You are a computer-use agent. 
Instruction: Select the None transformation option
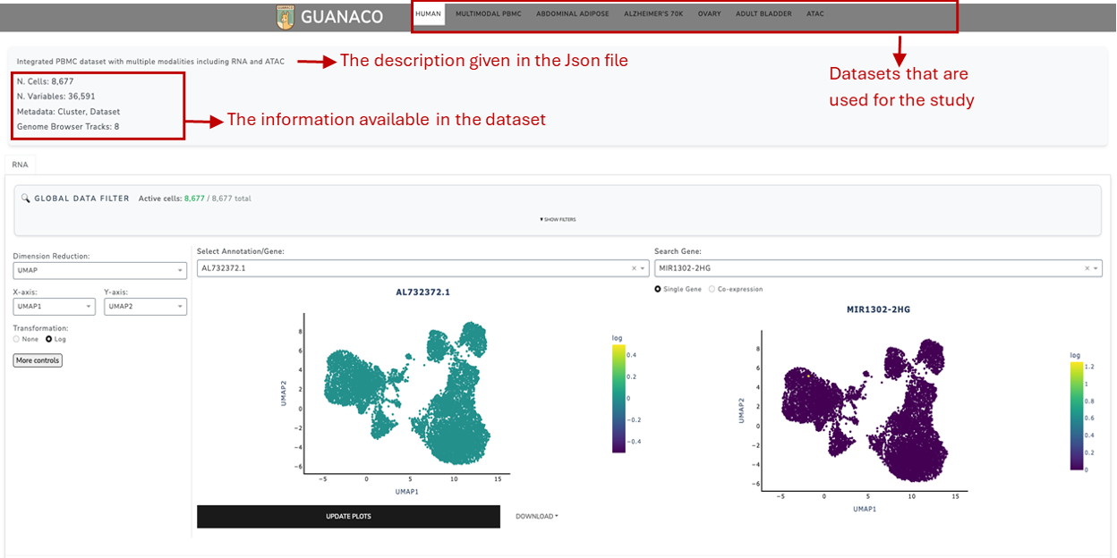click(17, 340)
